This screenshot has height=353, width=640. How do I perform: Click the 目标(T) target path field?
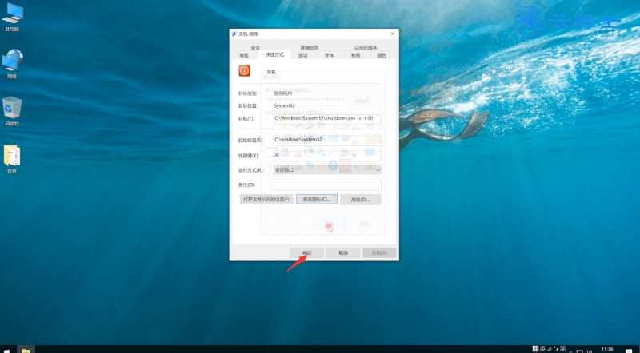pyautogui.click(x=327, y=119)
